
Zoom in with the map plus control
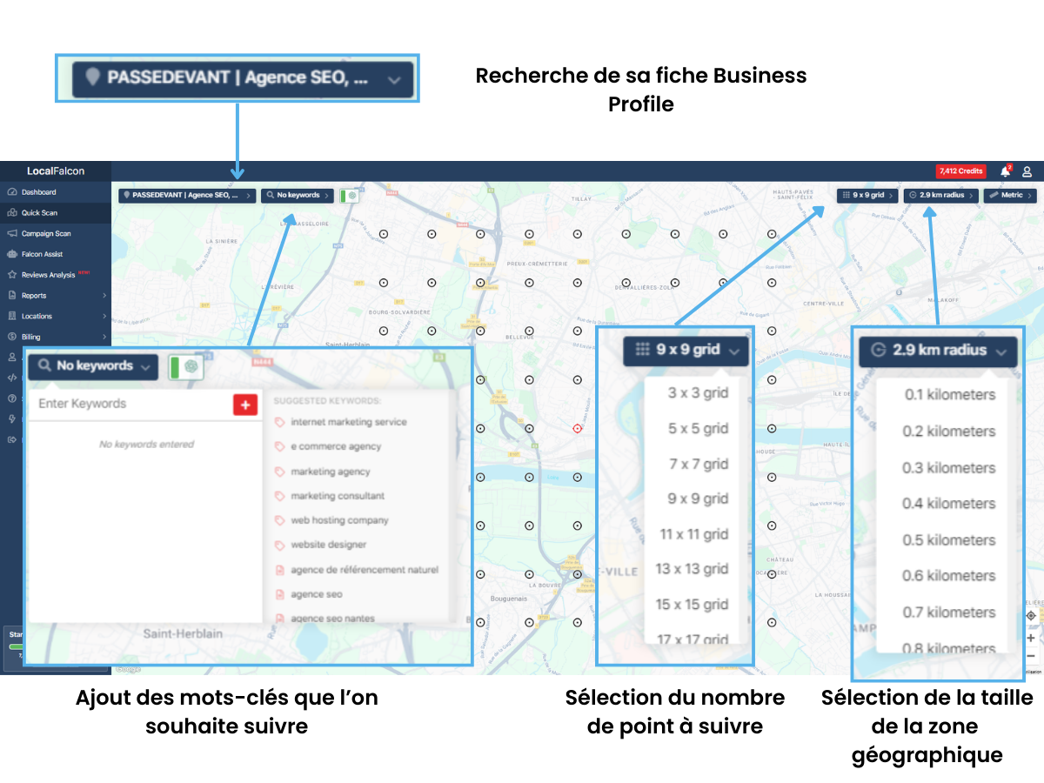[1031, 638]
